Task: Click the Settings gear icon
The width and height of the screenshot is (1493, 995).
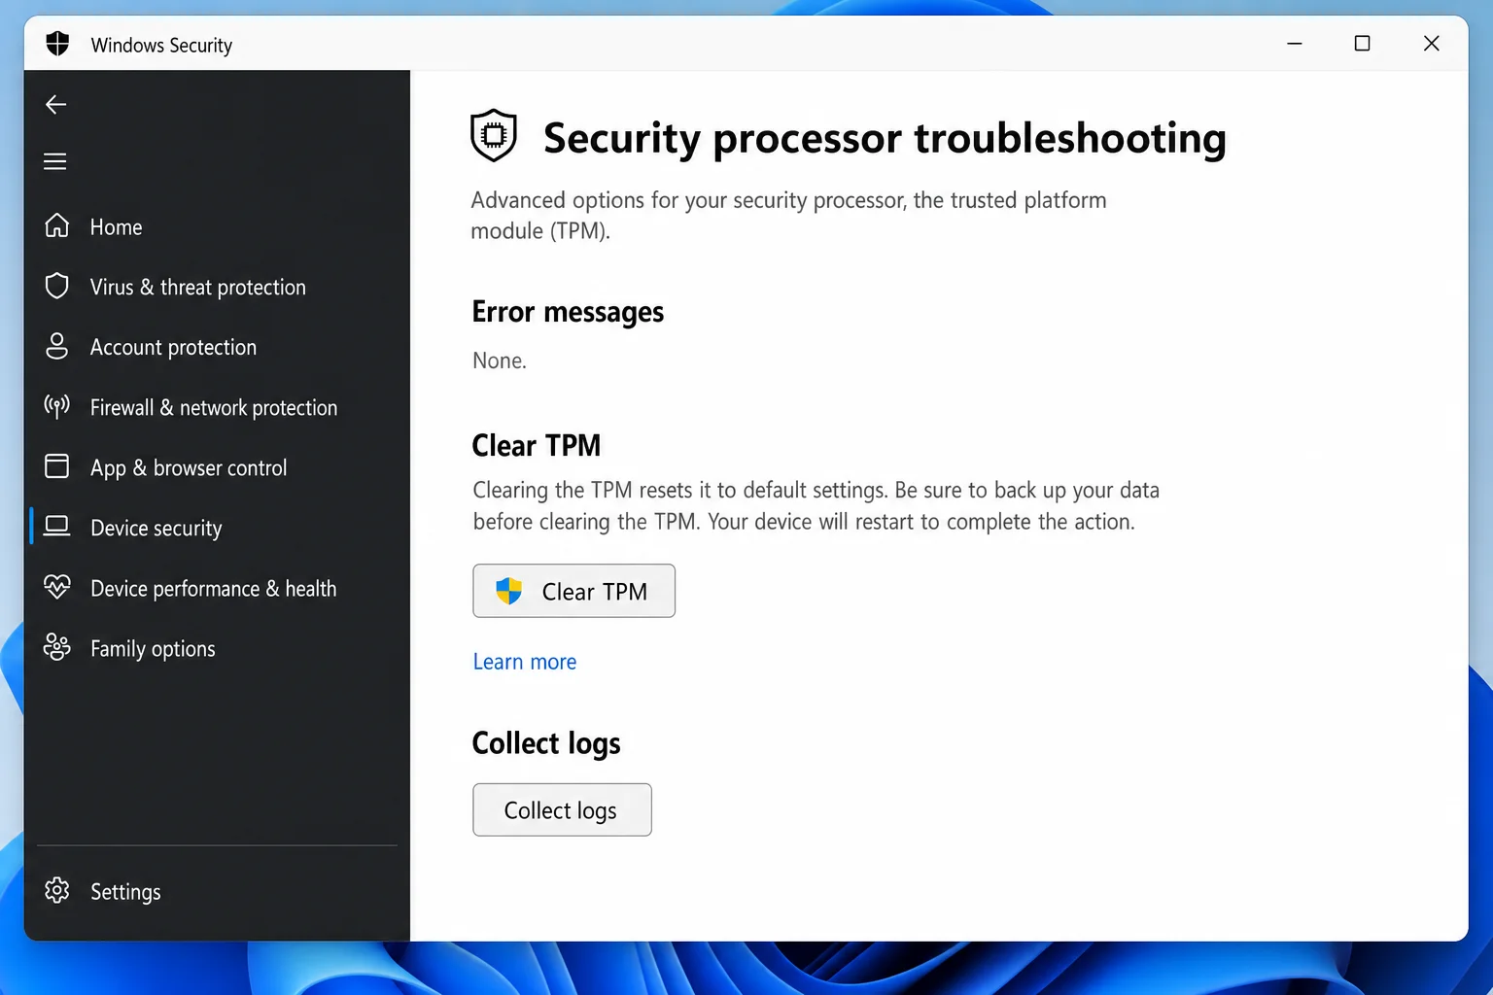Action: click(57, 890)
